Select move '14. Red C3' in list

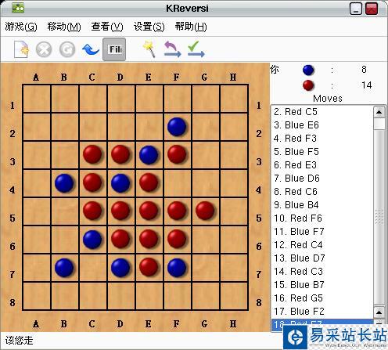[x=322, y=272]
